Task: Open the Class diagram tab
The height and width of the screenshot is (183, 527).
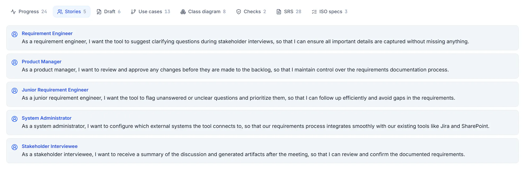Action: pos(203,12)
